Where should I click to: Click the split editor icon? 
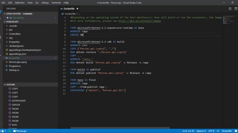[x=236, y=8]
